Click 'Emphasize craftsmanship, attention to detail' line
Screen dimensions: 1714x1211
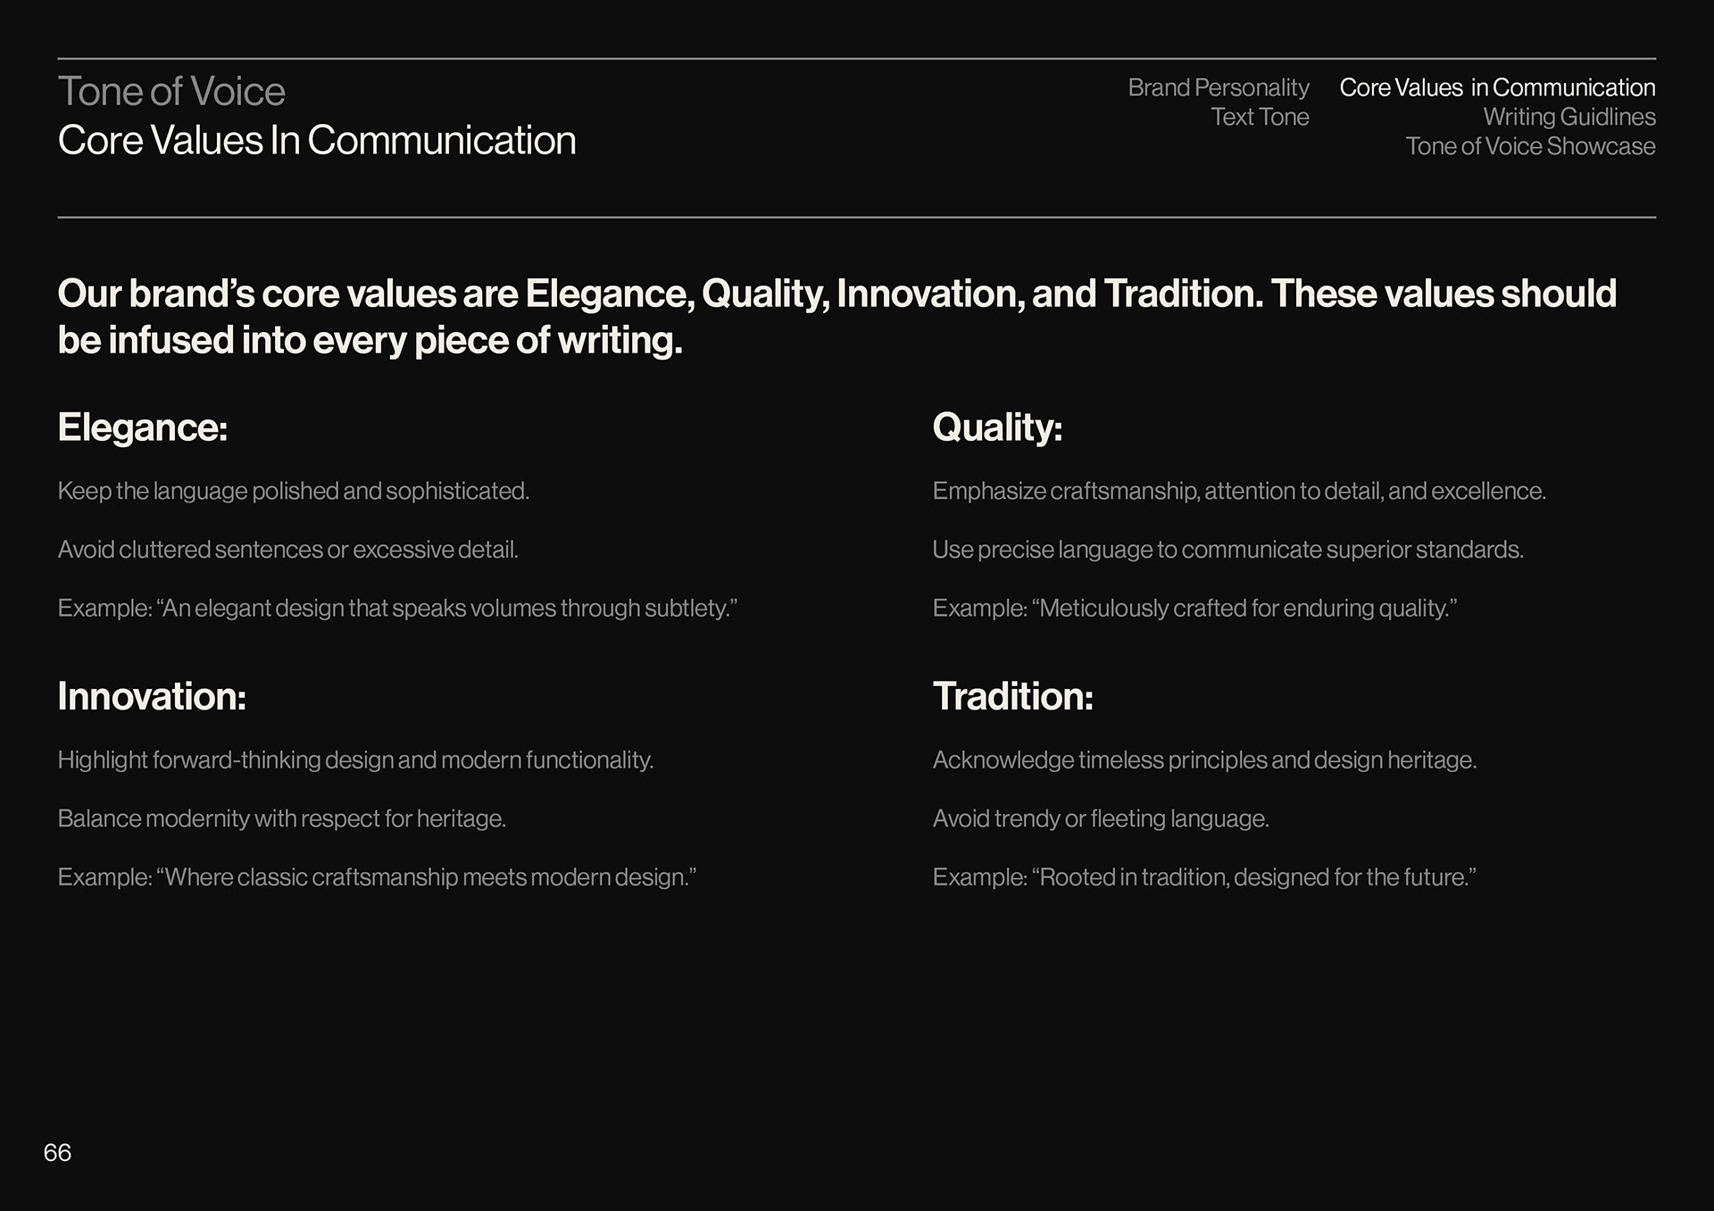click(x=1239, y=492)
